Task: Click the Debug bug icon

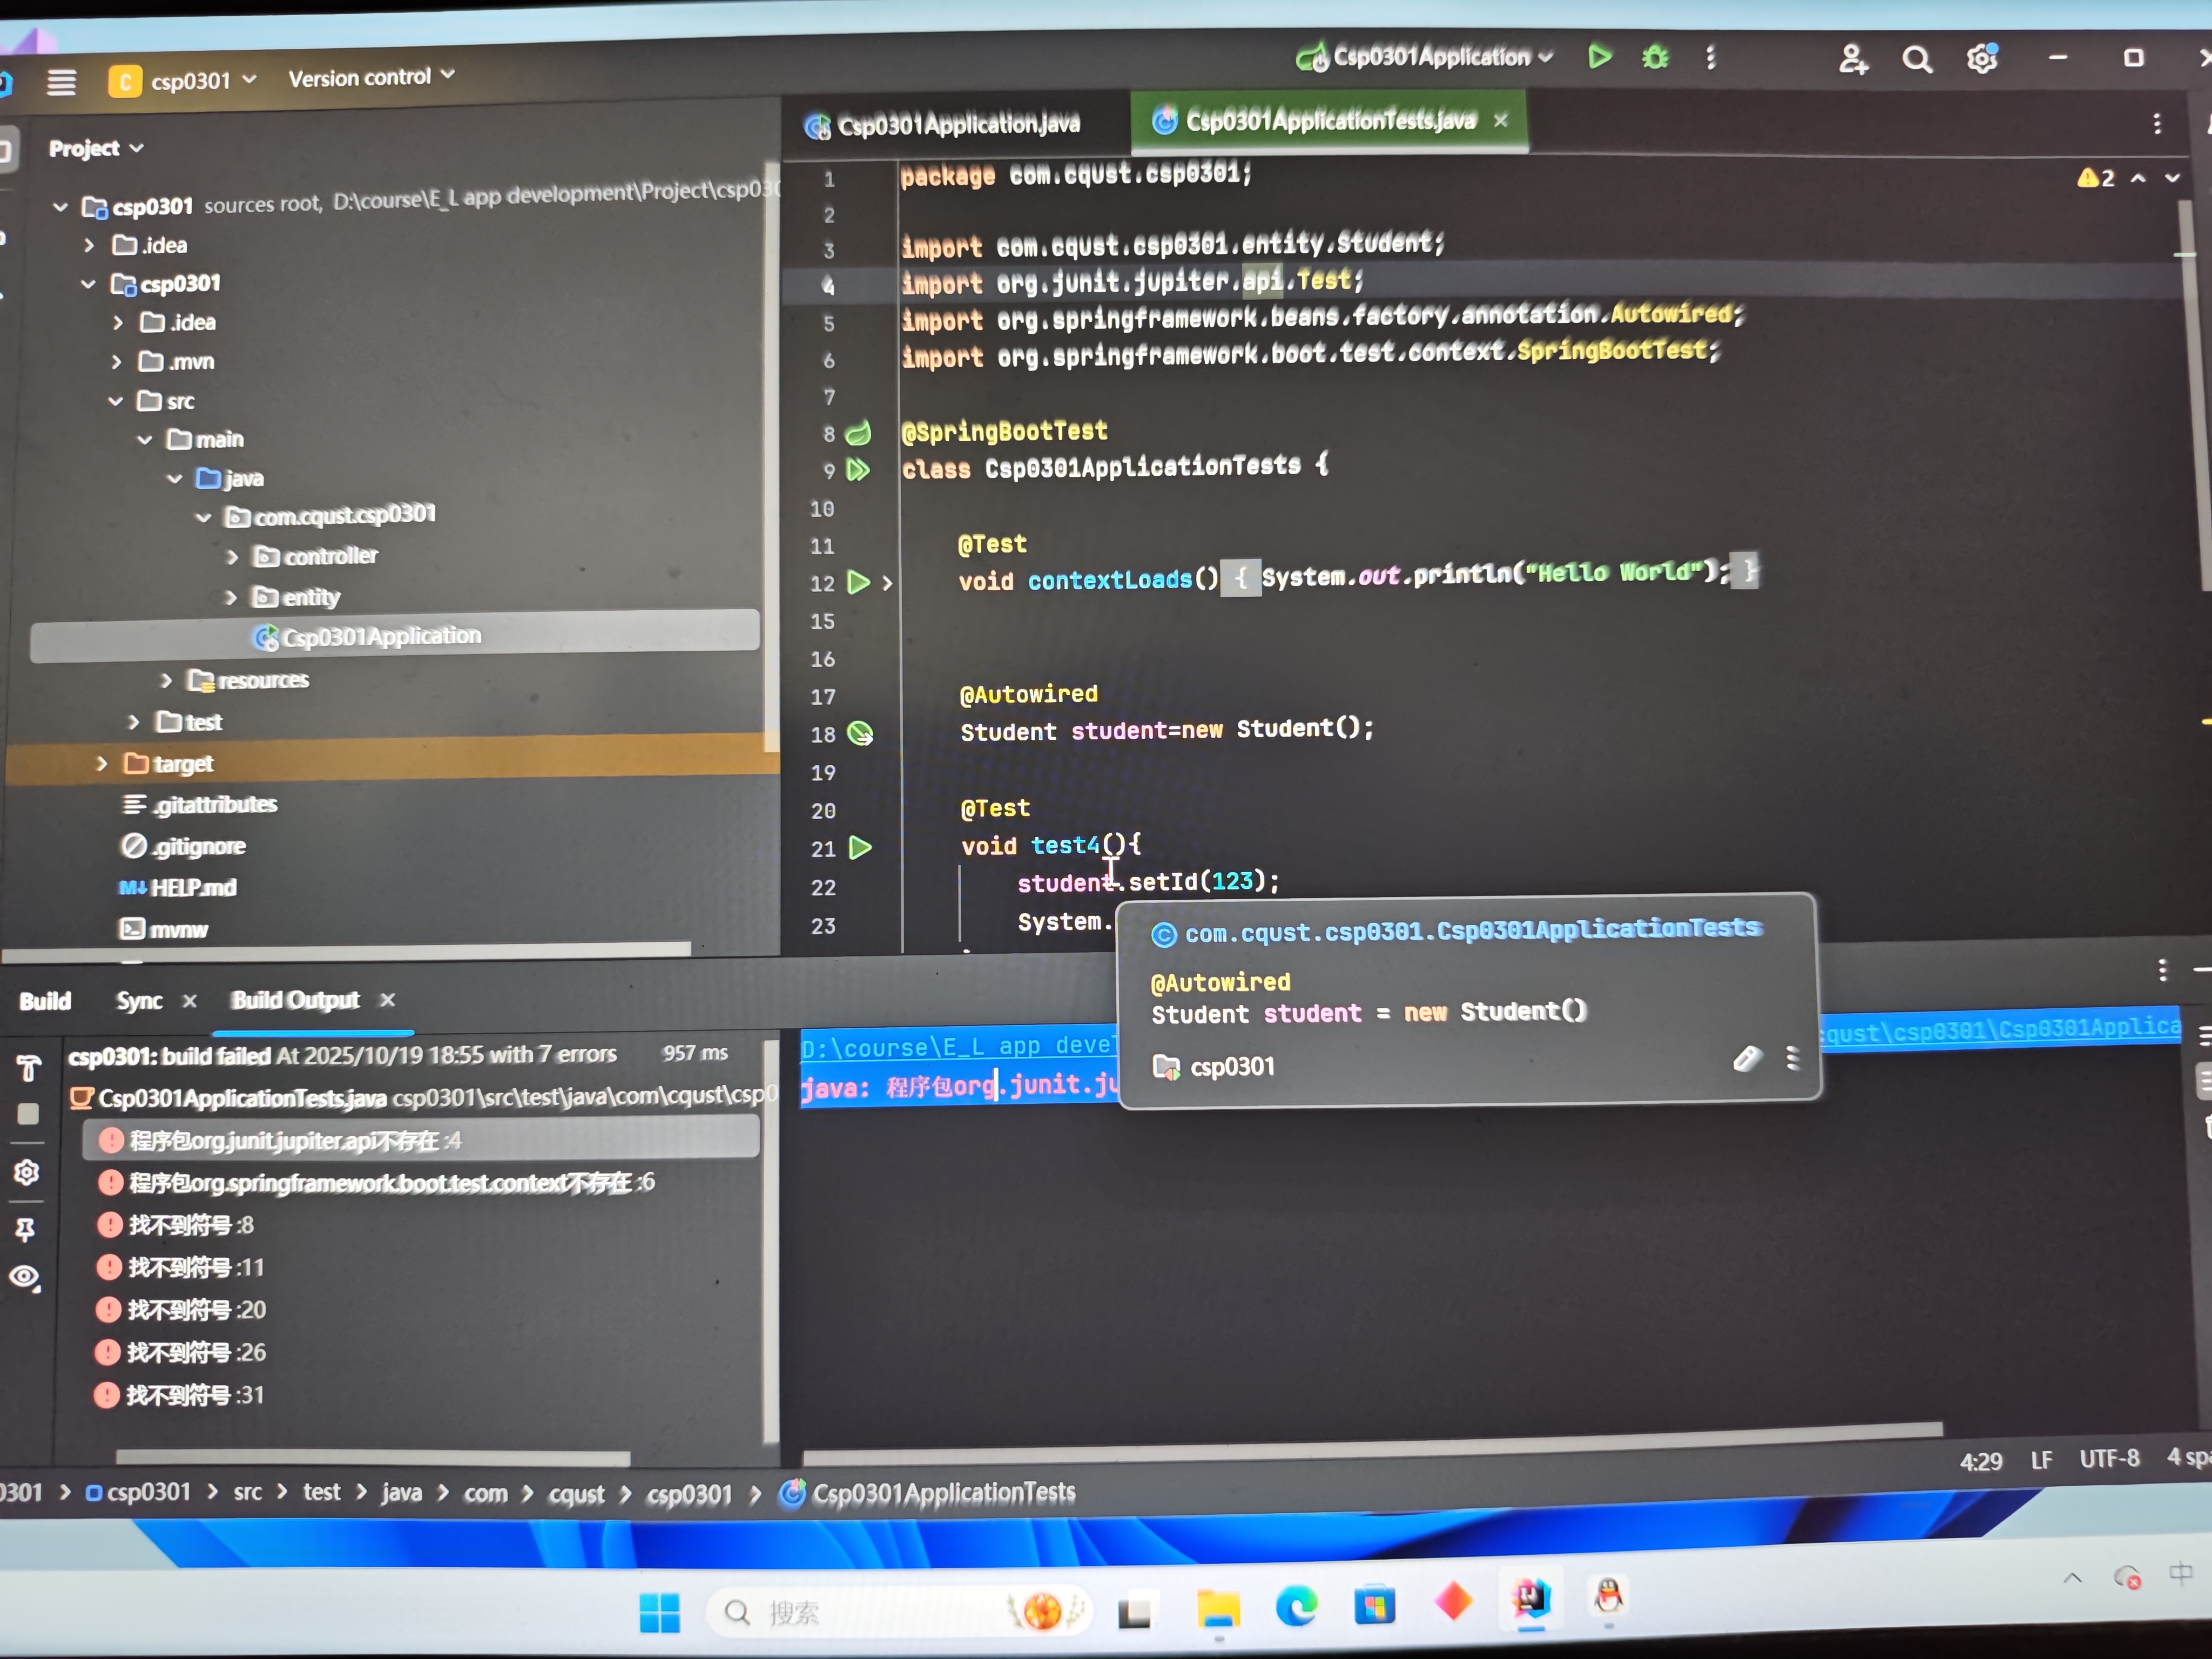Action: 1655,57
